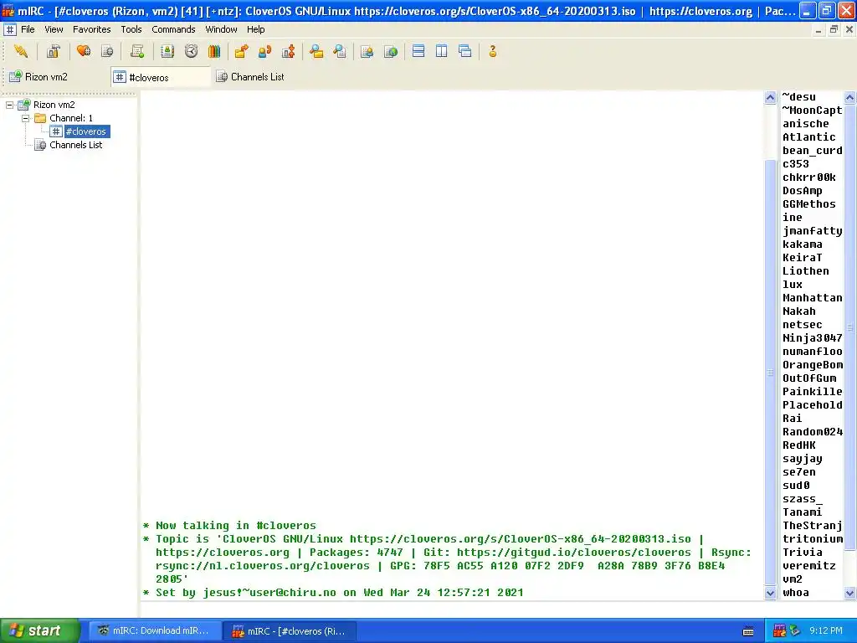Click the tray icon next to the clock
The width and height of the screenshot is (857, 643).
795,631
